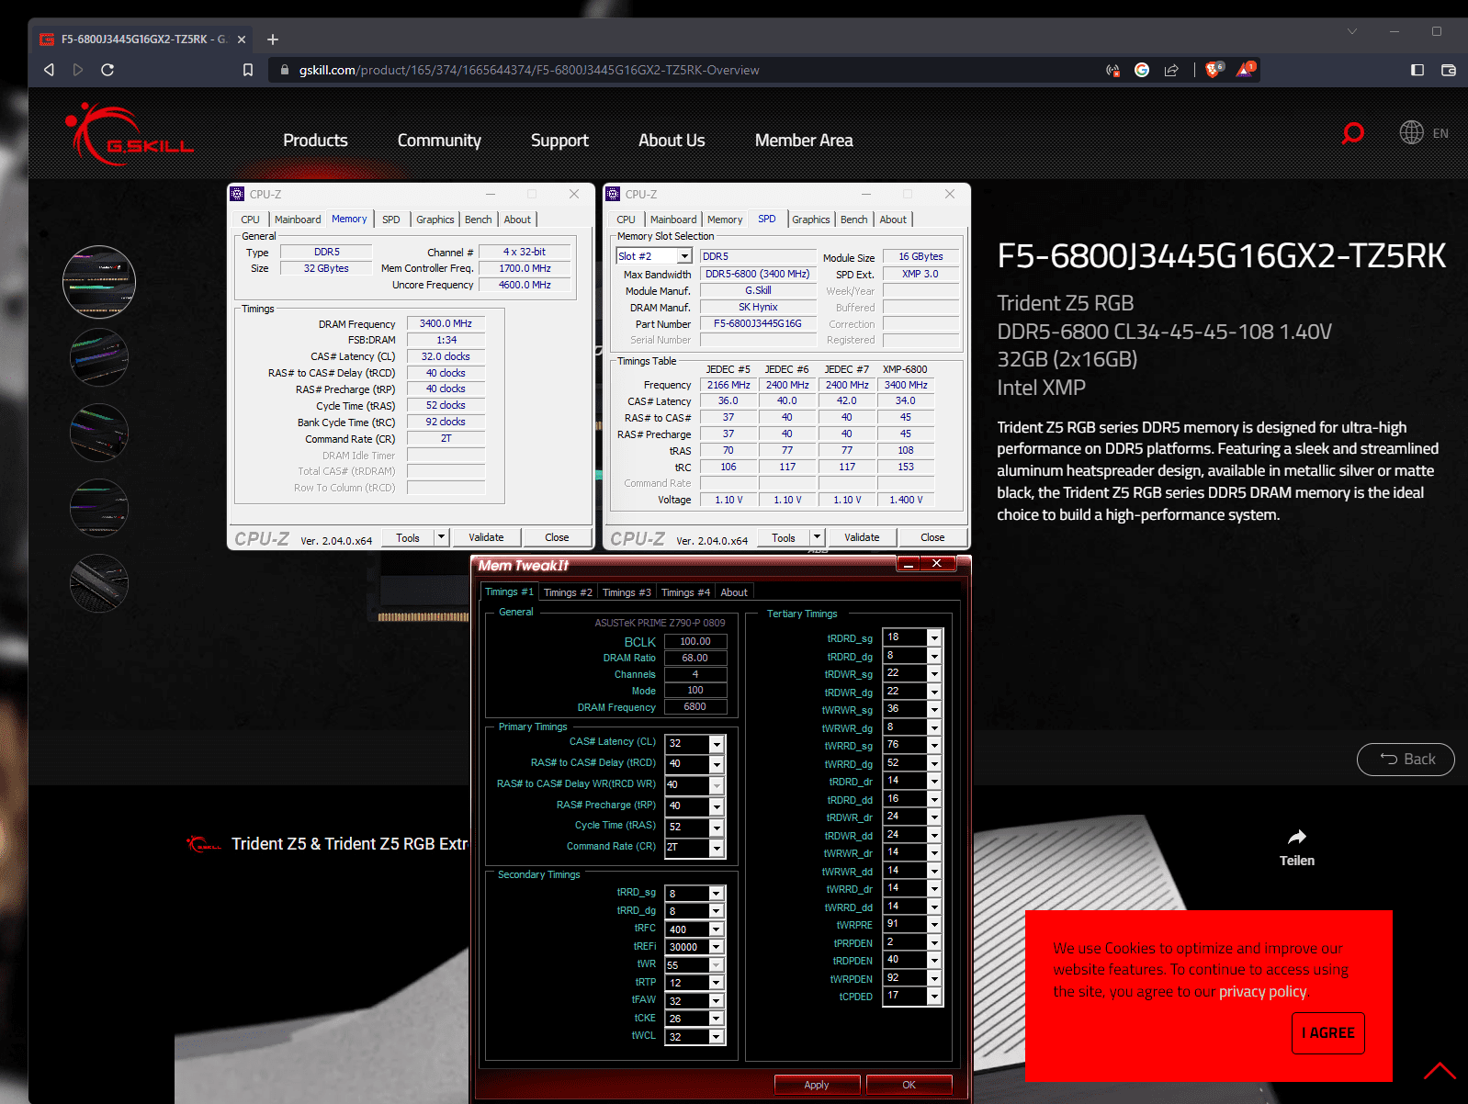Close the F5-6800J3445G16GX2 browser tab

point(242,39)
